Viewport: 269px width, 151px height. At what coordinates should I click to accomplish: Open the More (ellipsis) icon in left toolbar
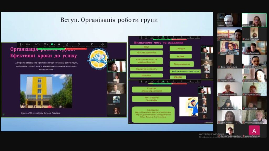pyautogui.click(x=102, y=45)
